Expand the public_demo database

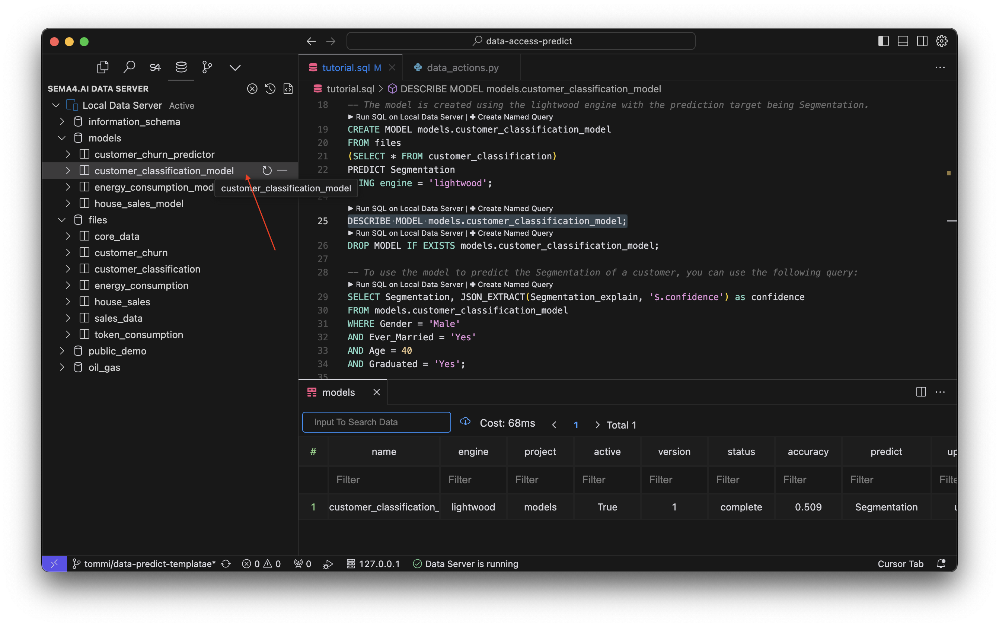(62, 351)
